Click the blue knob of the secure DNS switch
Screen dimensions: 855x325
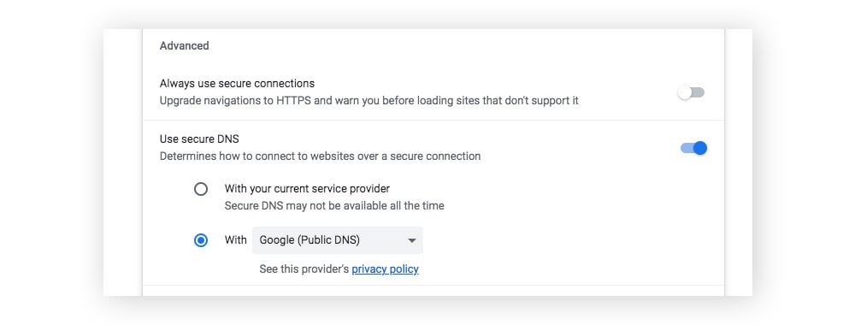[x=700, y=148]
